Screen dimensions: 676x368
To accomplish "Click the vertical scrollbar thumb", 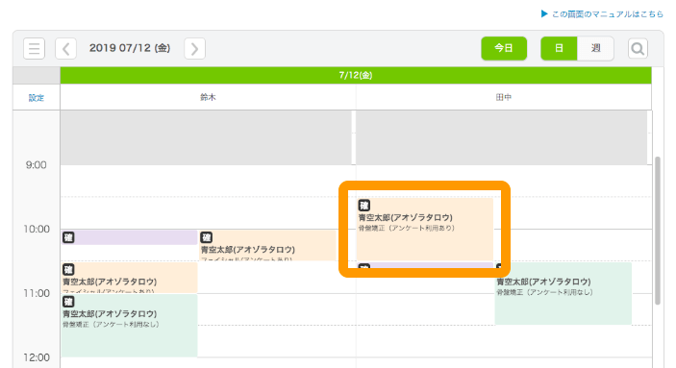I will pos(658,231).
